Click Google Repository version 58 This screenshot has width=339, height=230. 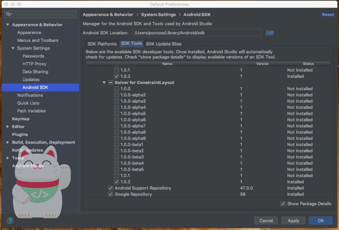243,194
